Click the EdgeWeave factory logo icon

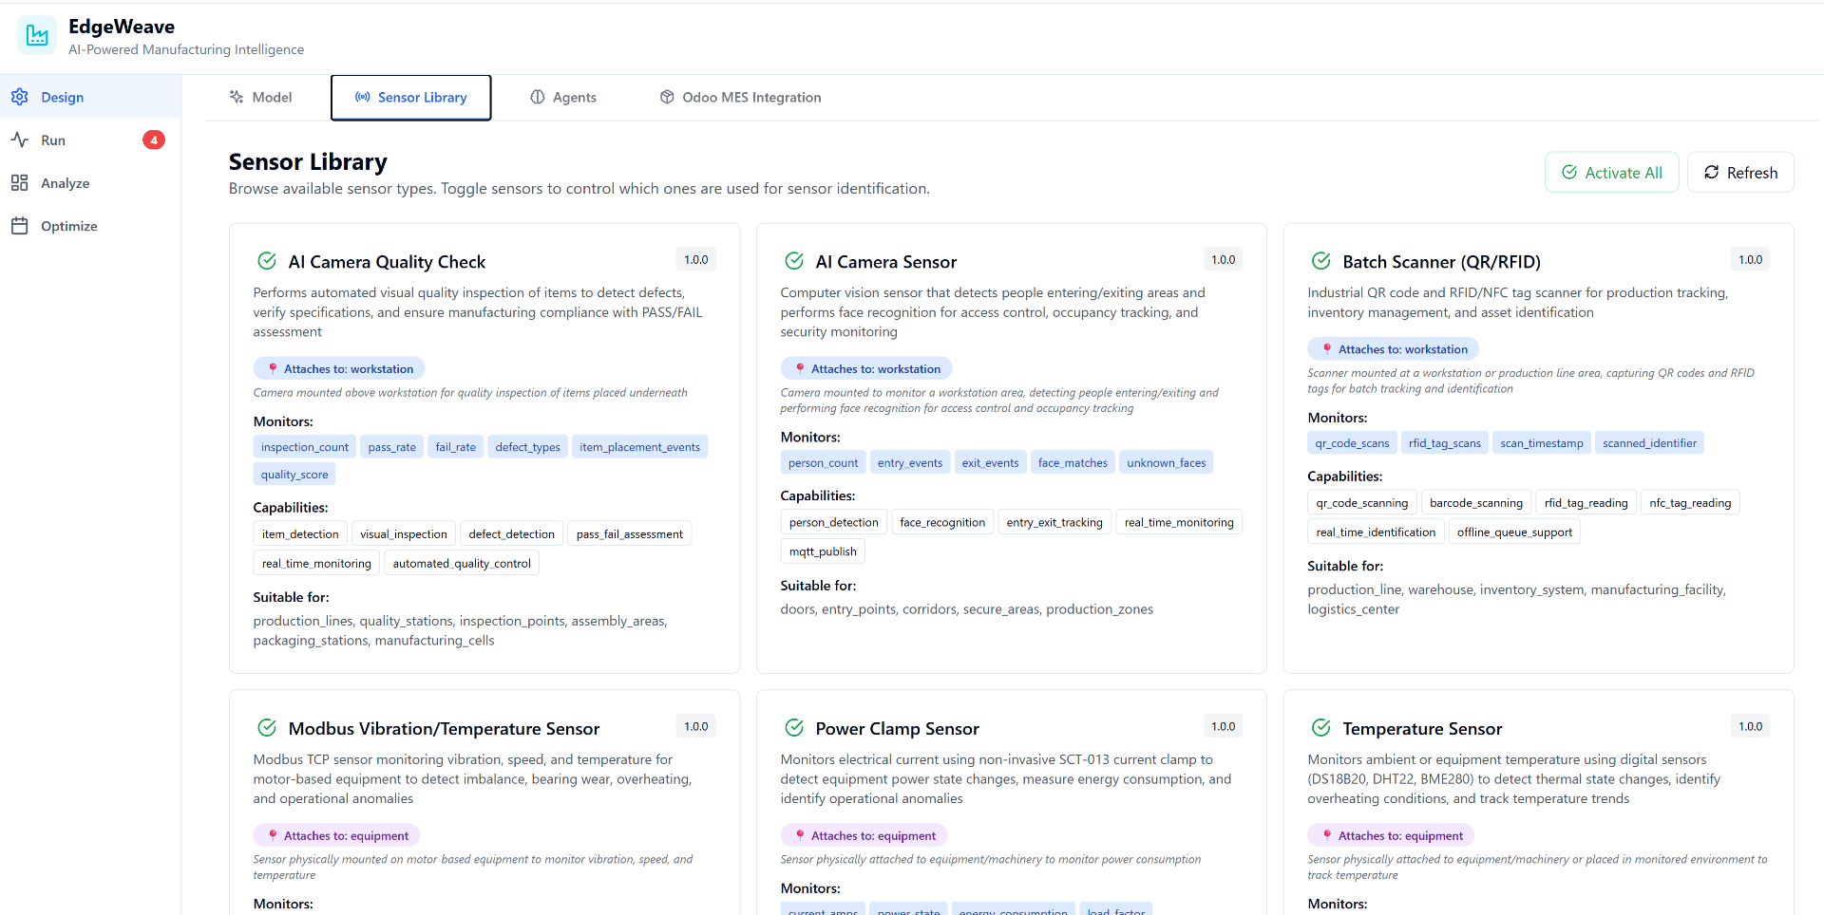click(37, 36)
